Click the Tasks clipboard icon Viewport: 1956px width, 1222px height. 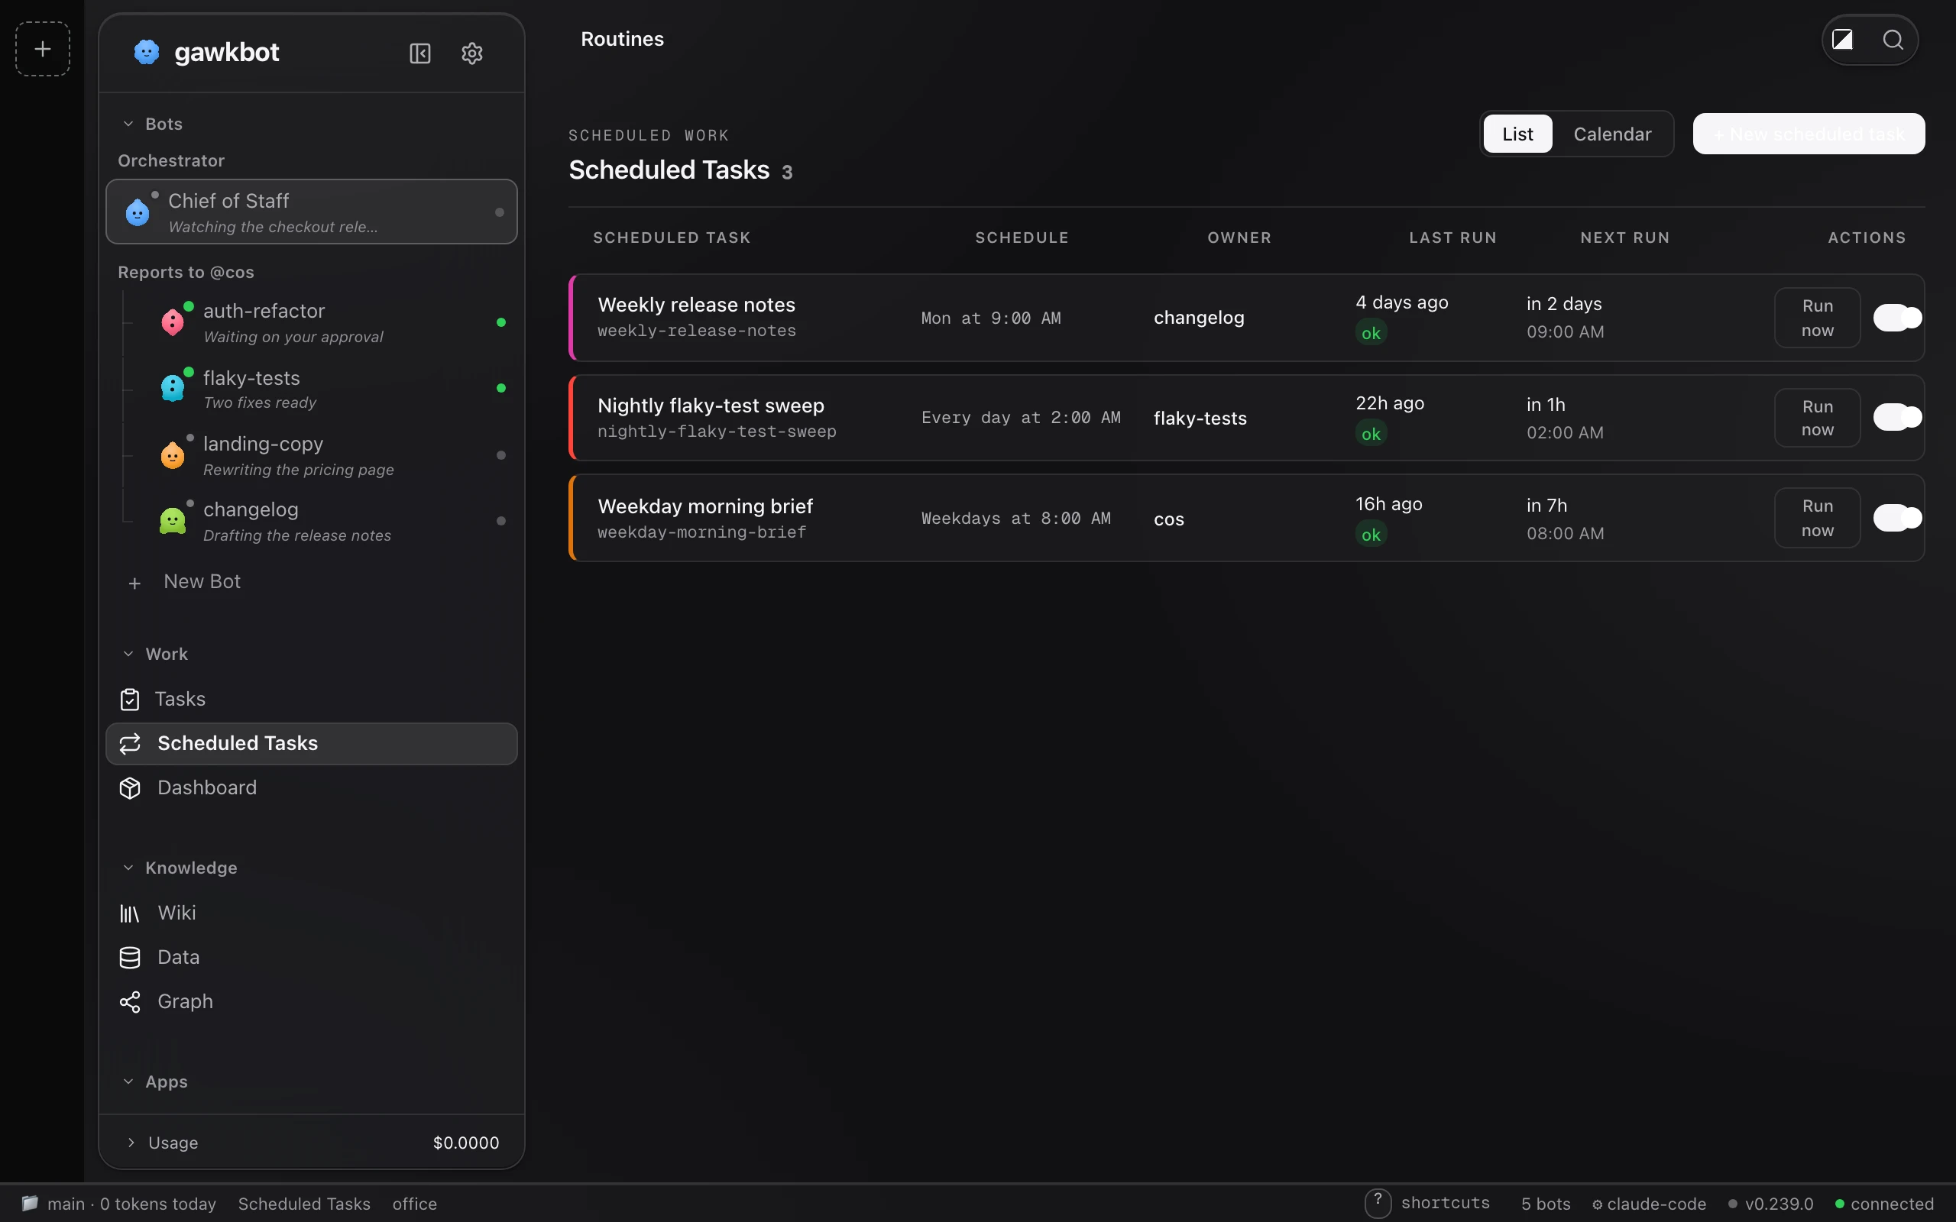130,700
